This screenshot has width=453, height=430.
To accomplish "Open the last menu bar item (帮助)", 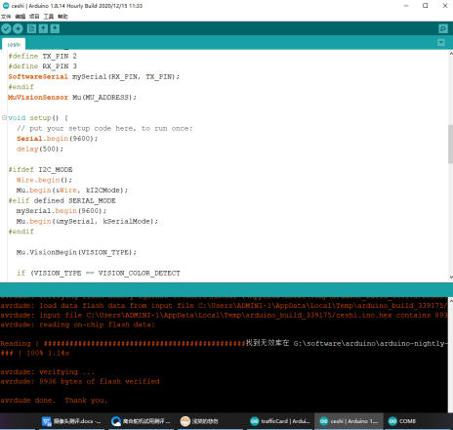I will point(62,17).
